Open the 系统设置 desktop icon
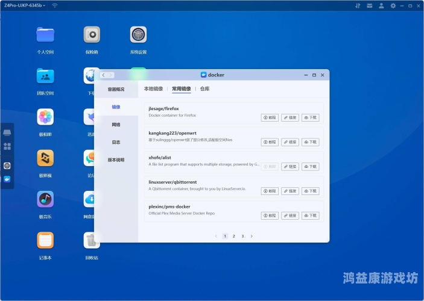Image resolution: width=424 pixels, height=301 pixels. point(139,34)
